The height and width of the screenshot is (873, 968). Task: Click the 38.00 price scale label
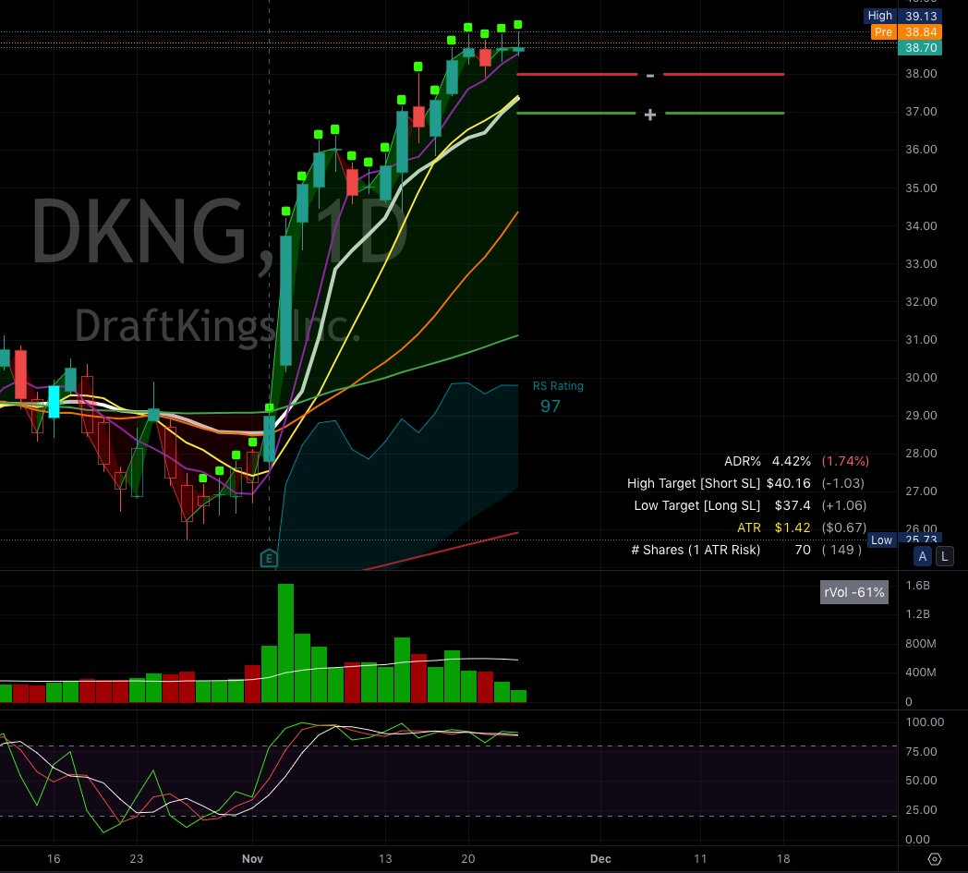pos(921,74)
